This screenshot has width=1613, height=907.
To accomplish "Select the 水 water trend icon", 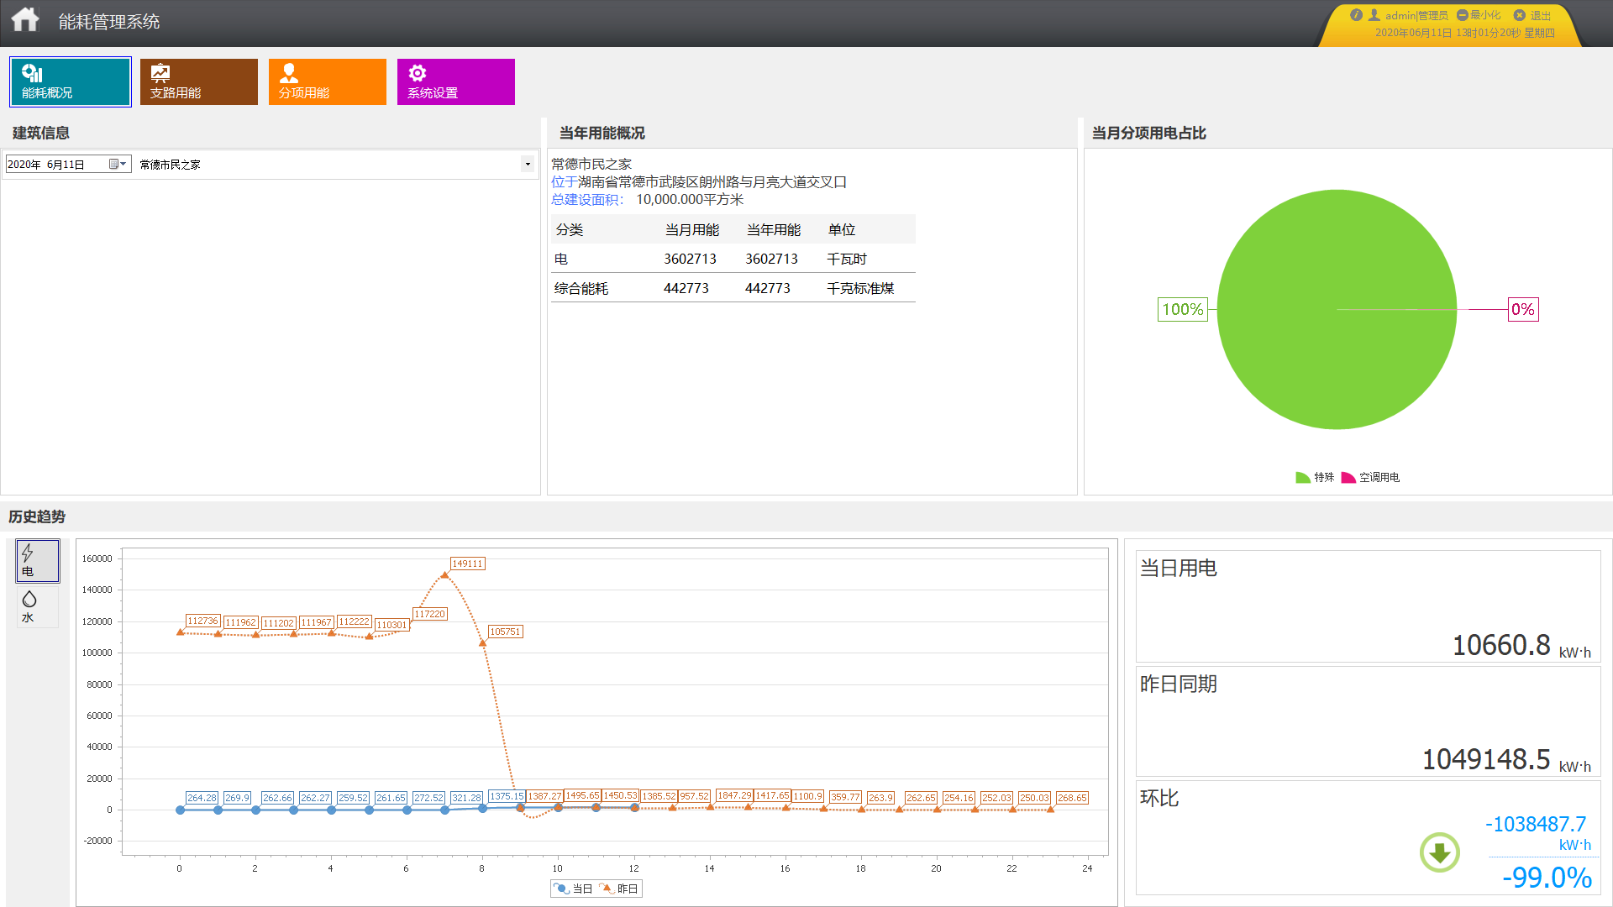I will click(37, 607).
